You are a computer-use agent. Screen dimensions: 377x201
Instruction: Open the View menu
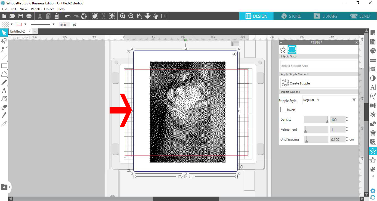(23, 9)
